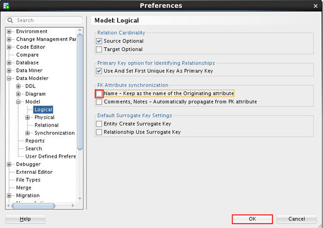Expand the Code Editor node
This screenshot has width=323, height=228.
pyautogui.click(x=9, y=47)
